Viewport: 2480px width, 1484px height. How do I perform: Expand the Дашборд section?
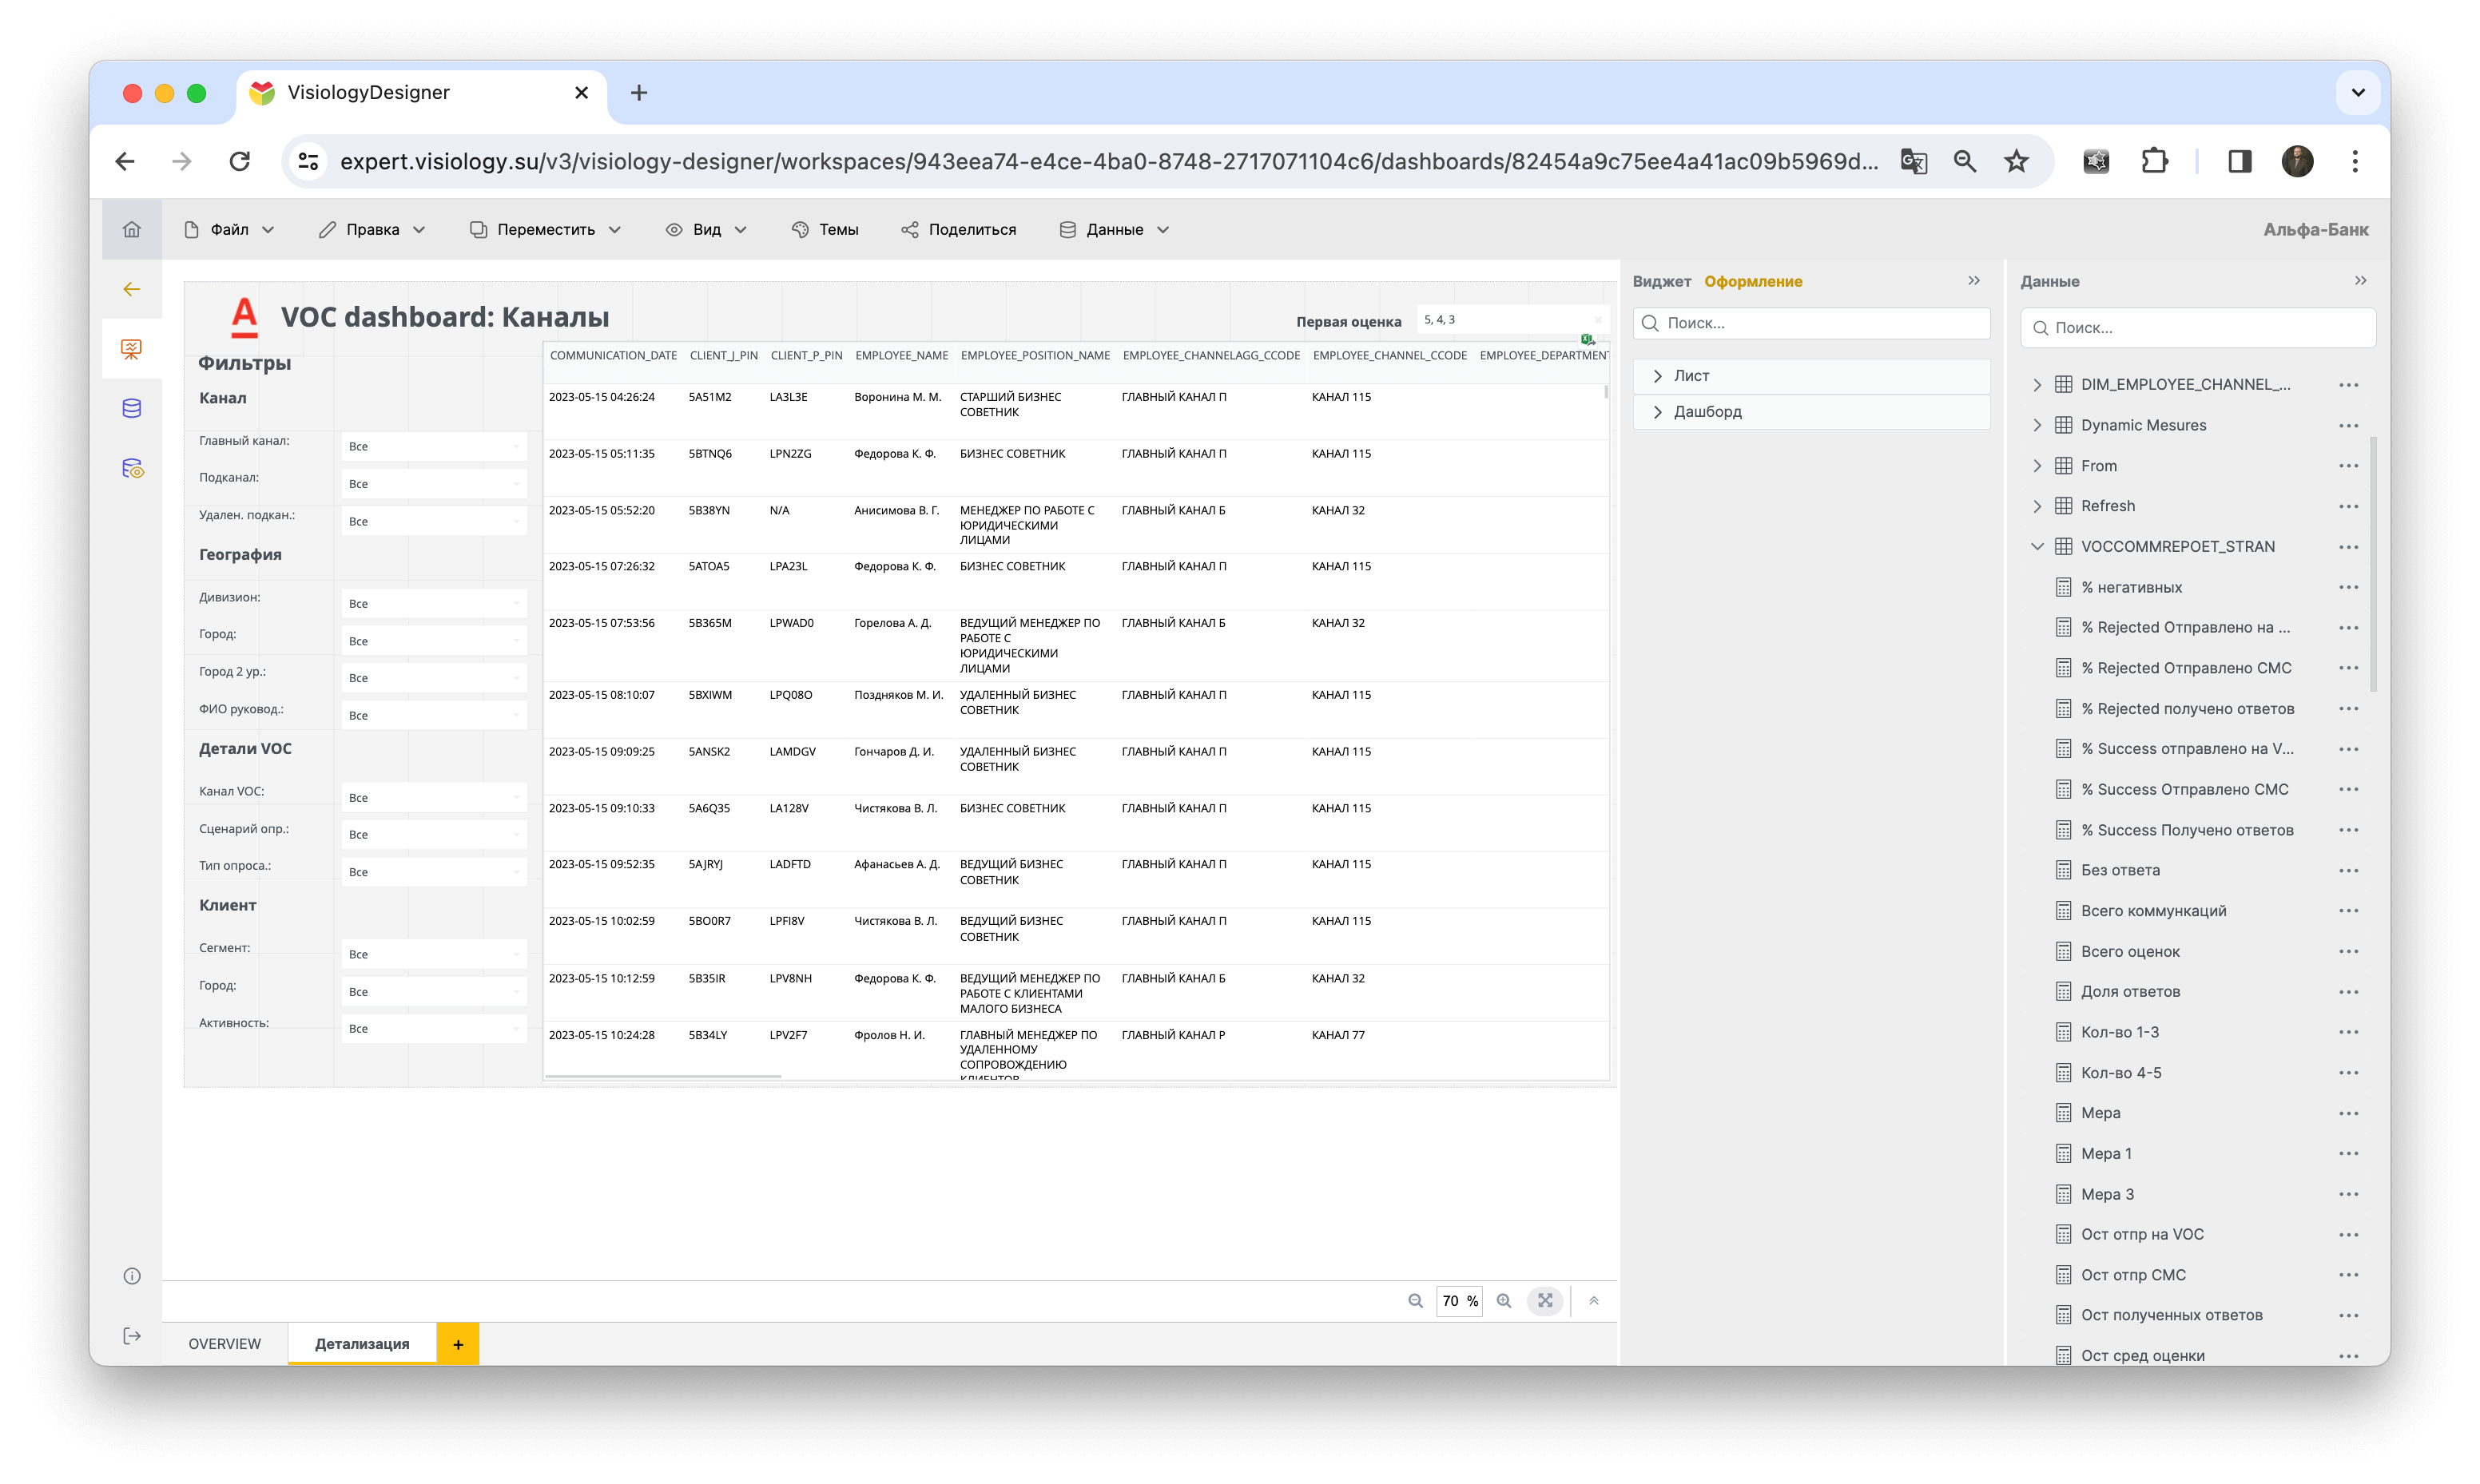1811,412
